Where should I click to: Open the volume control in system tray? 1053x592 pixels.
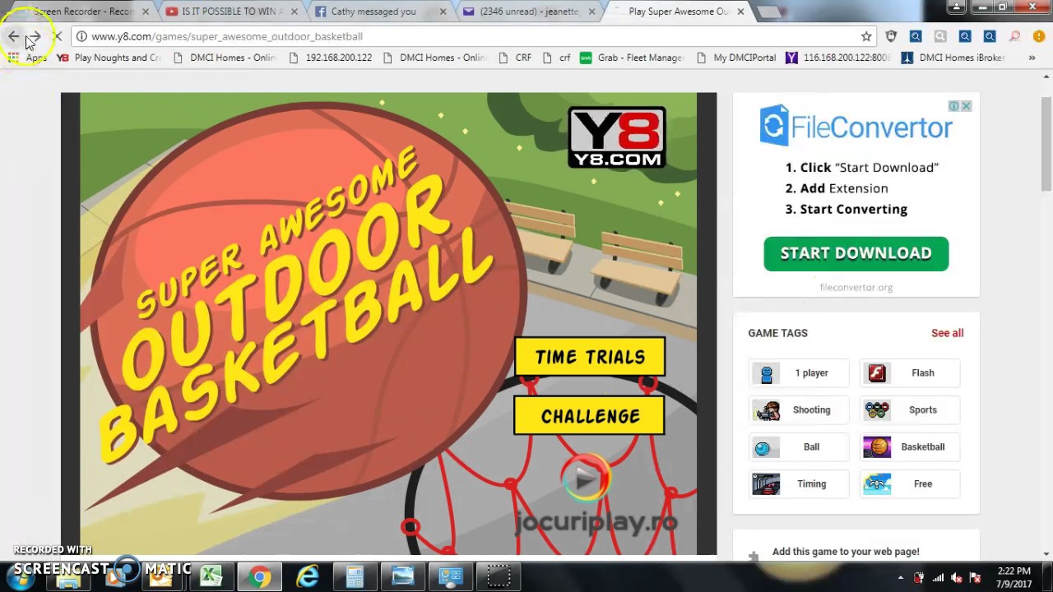pos(956,578)
